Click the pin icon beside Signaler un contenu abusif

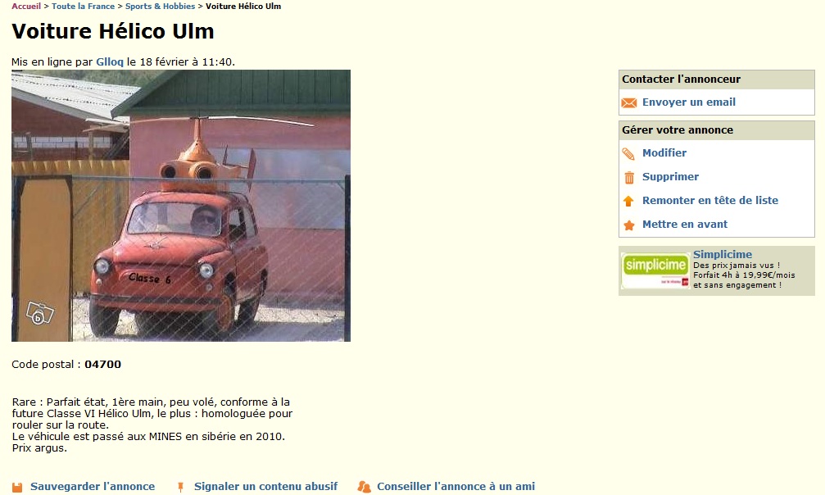click(180, 487)
